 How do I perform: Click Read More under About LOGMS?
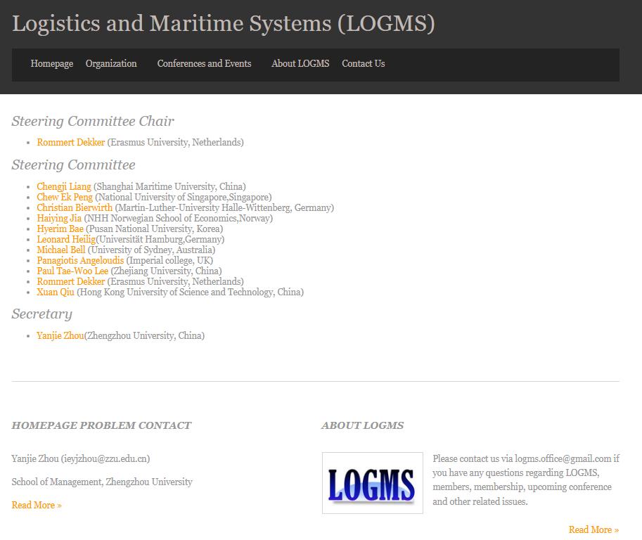(593, 530)
